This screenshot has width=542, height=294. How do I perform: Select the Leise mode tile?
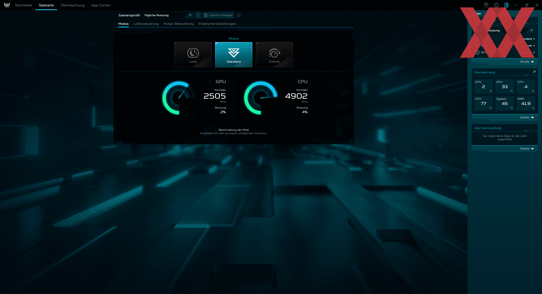193,55
